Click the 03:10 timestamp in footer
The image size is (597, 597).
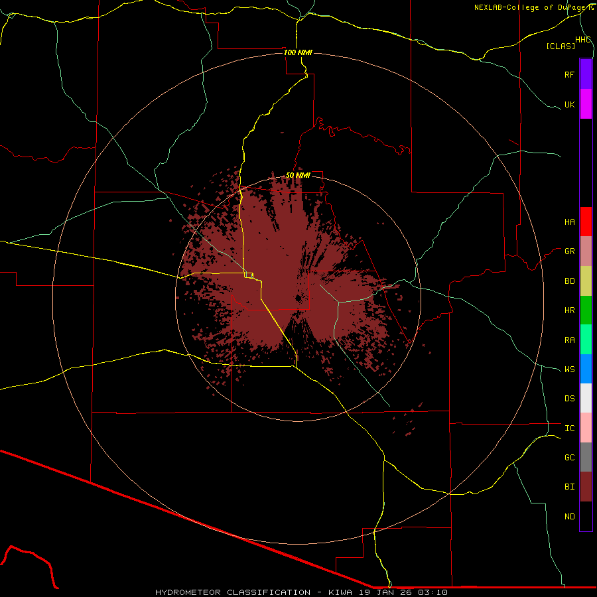pos(432,592)
